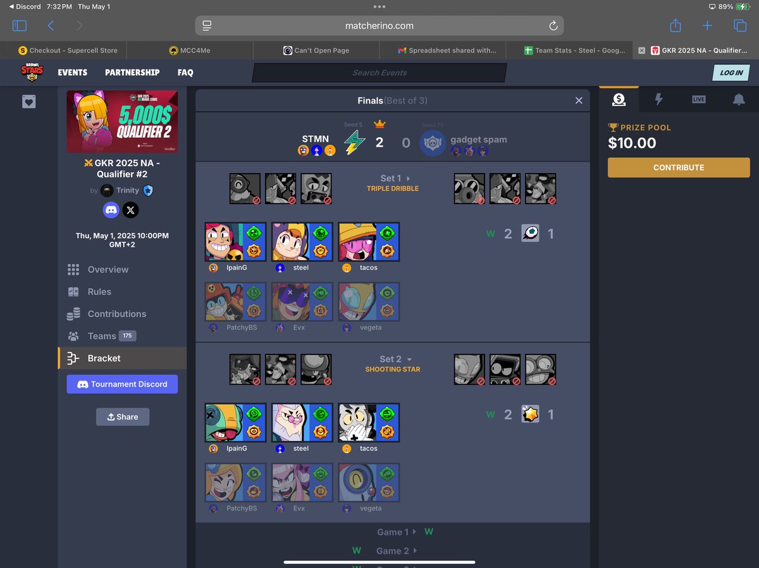Click the STMN team name

pyautogui.click(x=316, y=139)
